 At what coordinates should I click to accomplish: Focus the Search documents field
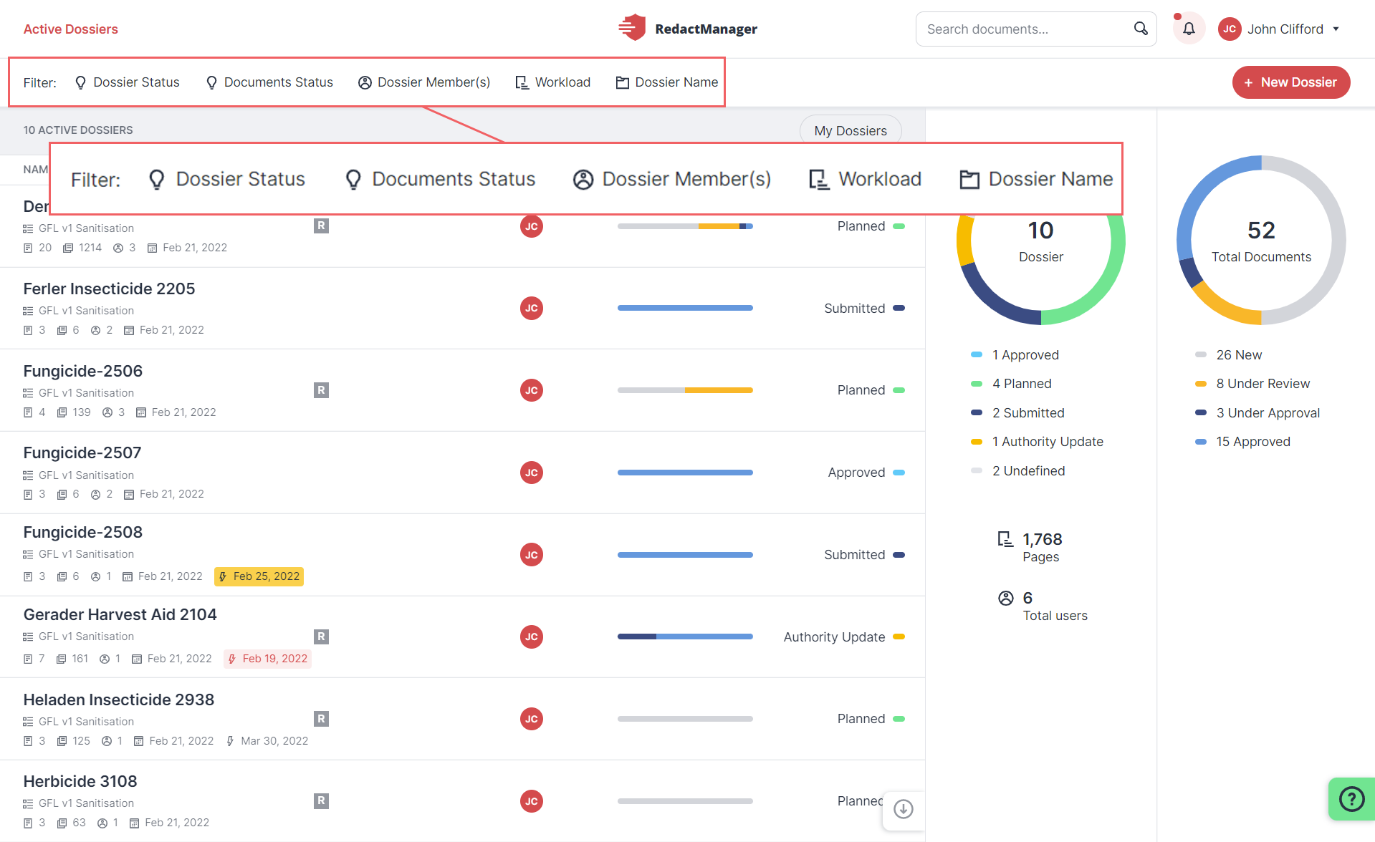1036,29
